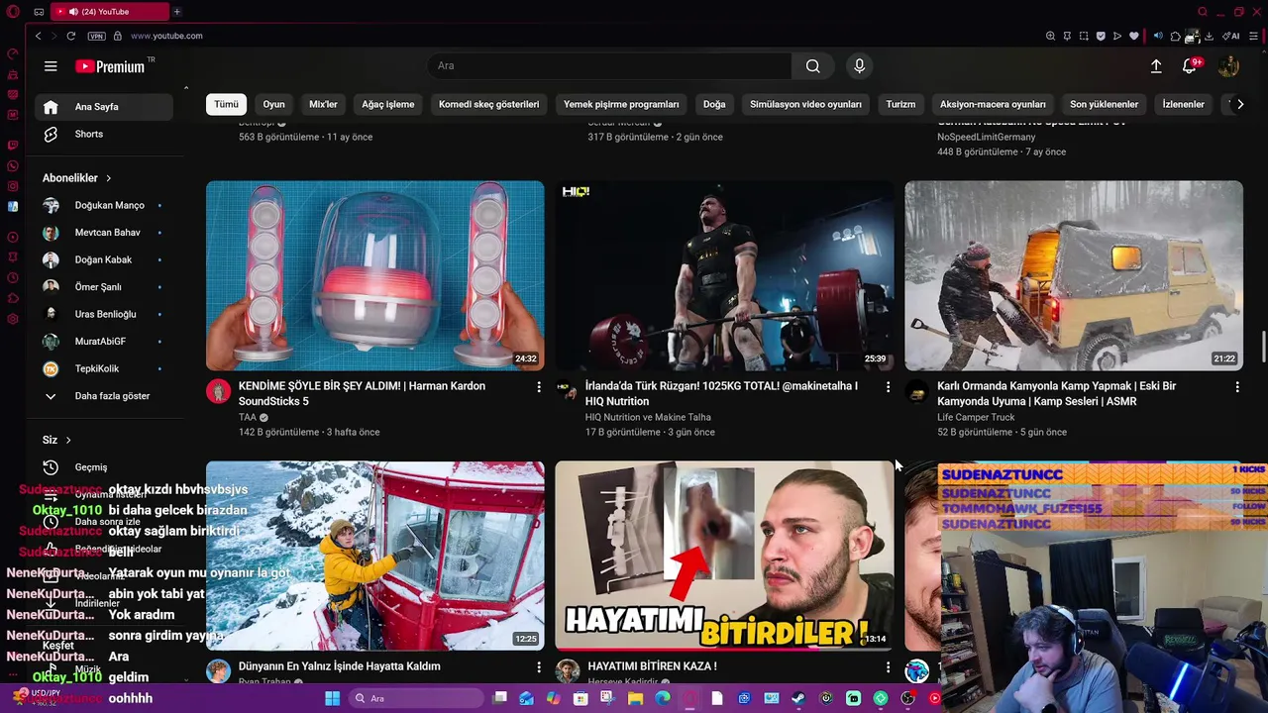1268x713 pixels.
Task: Select Simülasyon video oyunları chip
Action: [x=805, y=104]
